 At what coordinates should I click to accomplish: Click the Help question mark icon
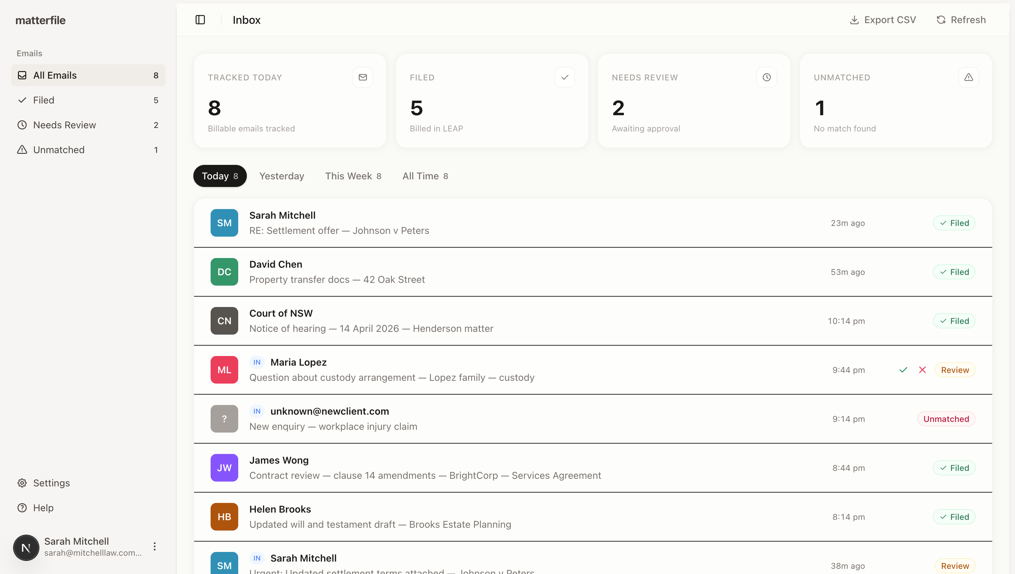point(22,507)
